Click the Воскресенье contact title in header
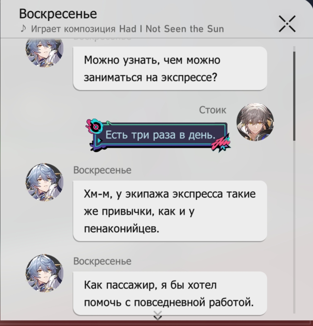313x326 pixels. pos(58,14)
